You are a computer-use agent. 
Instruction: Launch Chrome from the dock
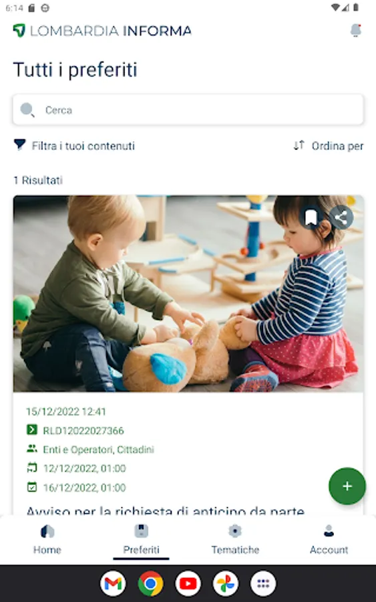tap(151, 583)
